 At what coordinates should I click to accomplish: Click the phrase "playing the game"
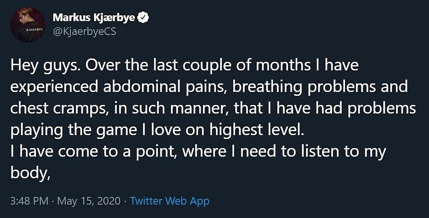[x=73, y=130]
